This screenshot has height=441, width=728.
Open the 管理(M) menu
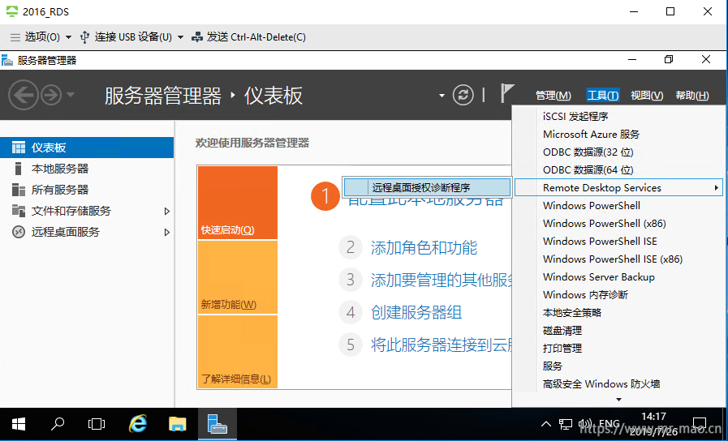pos(553,95)
